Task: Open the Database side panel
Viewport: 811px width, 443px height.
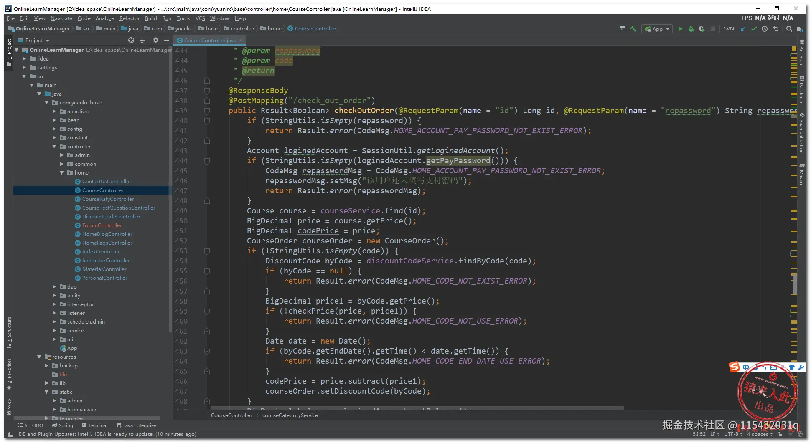Action: point(801,89)
